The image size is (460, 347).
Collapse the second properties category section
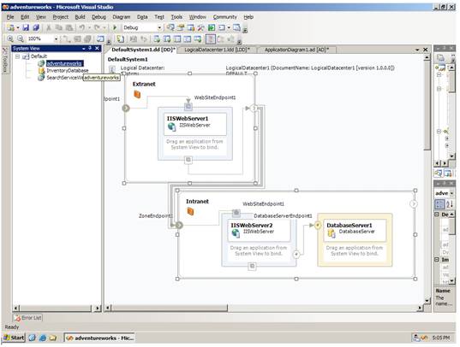pos(437,260)
